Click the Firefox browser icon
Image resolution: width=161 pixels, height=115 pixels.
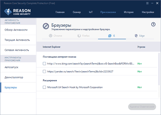pos(79,36)
